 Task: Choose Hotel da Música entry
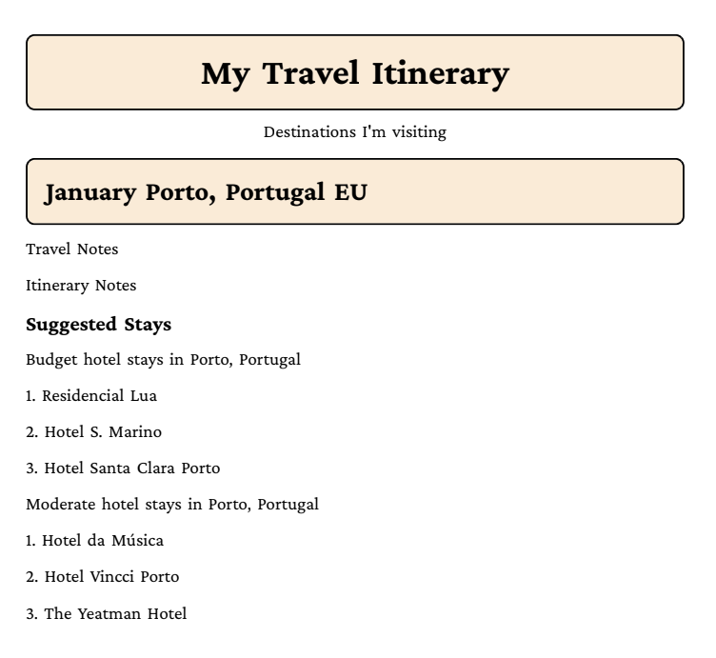click(x=94, y=541)
